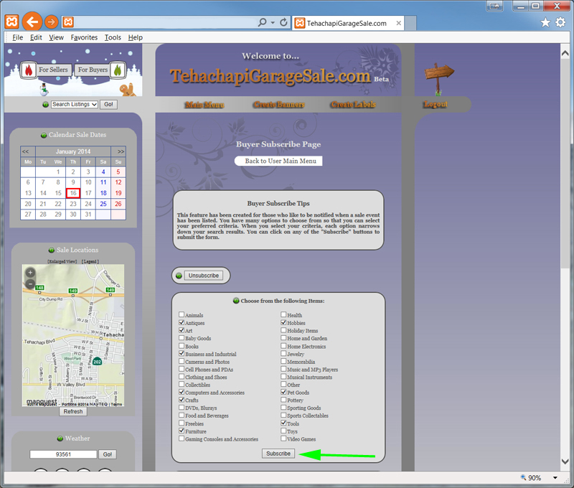Click Go! next to weather zip code
The image size is (574, 488).
pos(107,455)
